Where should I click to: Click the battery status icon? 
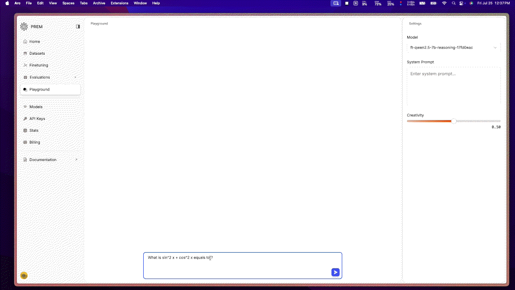(x=433, y=3)
